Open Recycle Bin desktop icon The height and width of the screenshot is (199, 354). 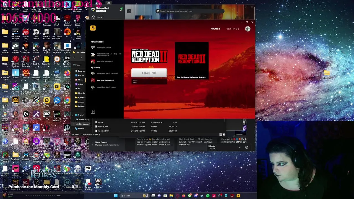point(5,6)
